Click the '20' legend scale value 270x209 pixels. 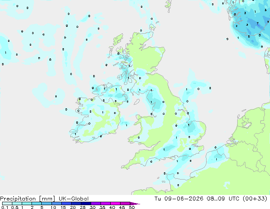click(x=73, y=207)
